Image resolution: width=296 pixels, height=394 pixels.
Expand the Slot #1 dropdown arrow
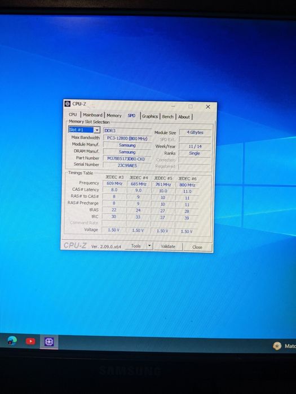pyautogui.click(x=97, y=130)
